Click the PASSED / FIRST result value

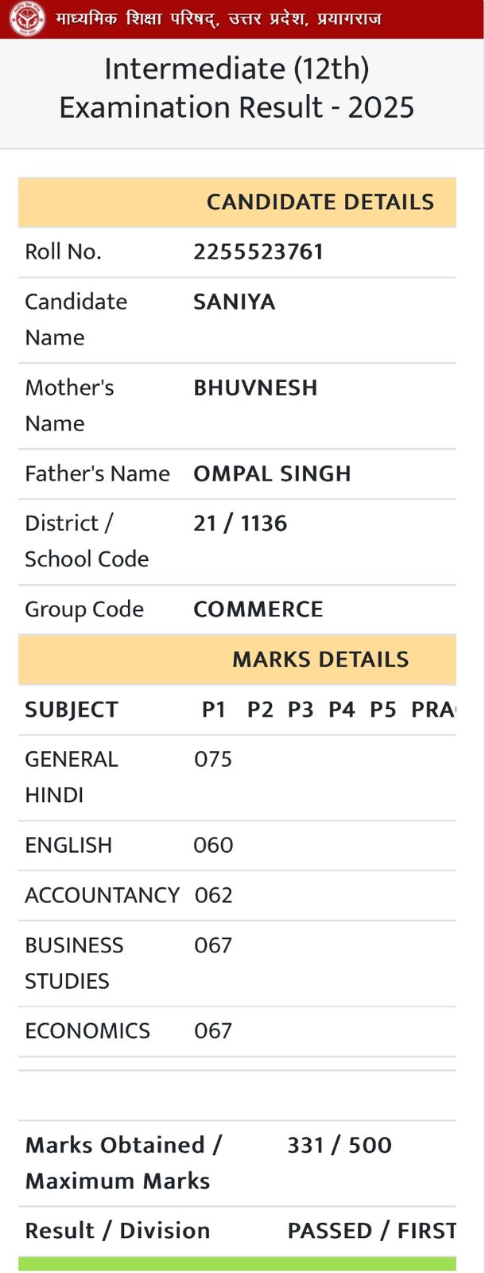pos(371,1231)
